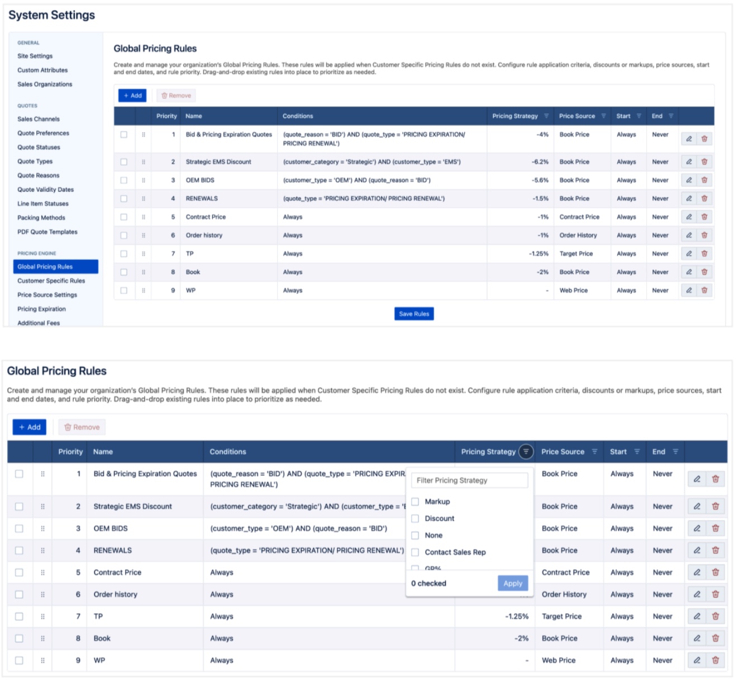Select the RENEWALS row checkbox in top table

pyautogui.click(x=124, y=199)
